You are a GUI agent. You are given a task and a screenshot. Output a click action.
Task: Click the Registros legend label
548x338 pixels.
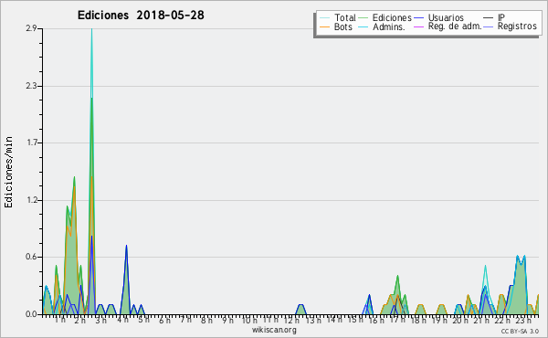[x=517, y=26]
